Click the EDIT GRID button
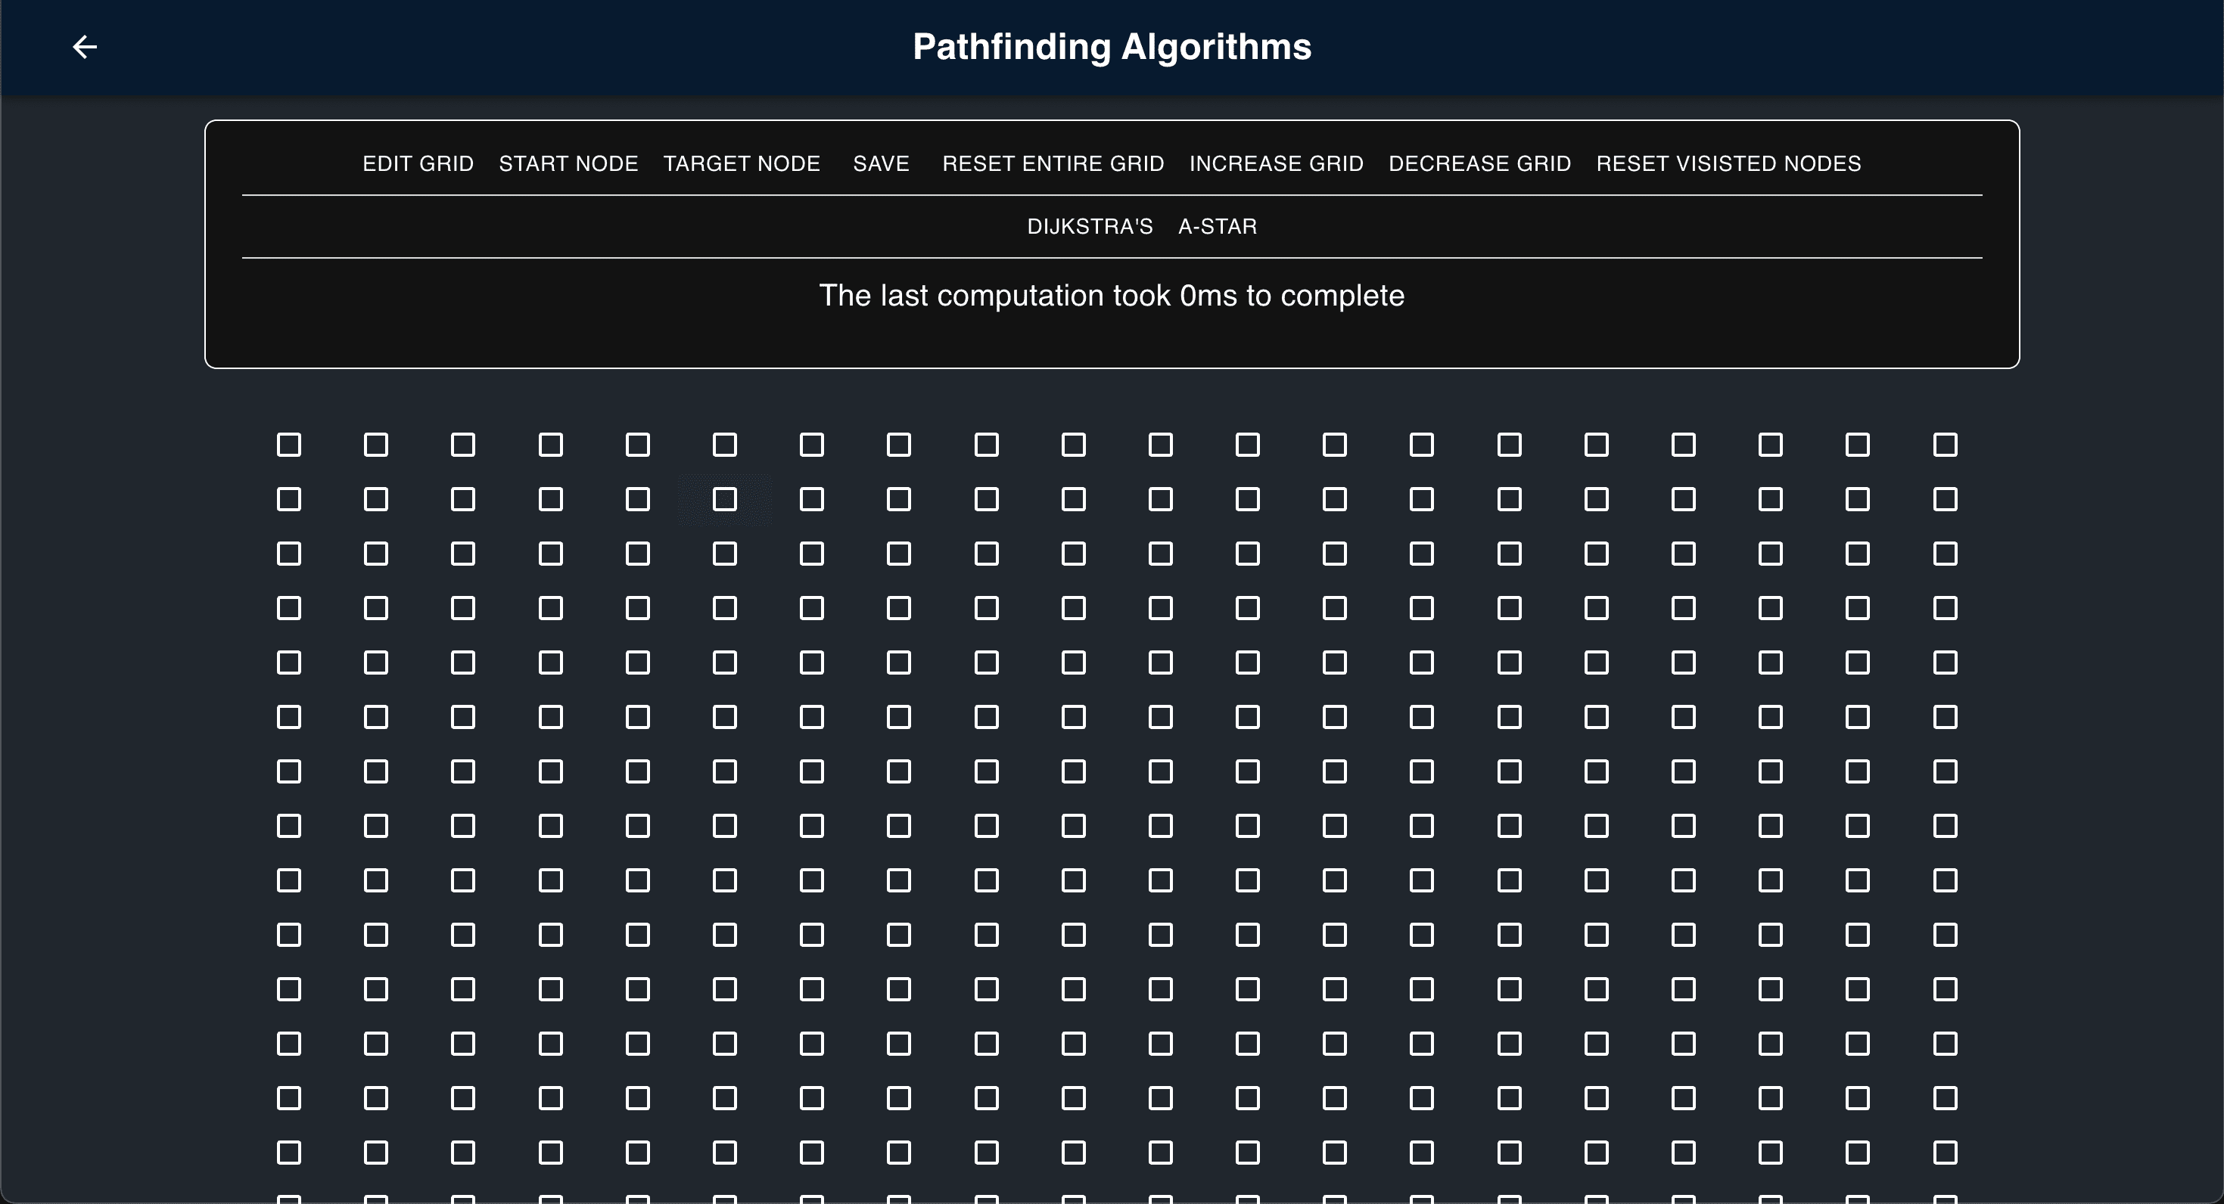2224x1204 pixels. point(418,164)
